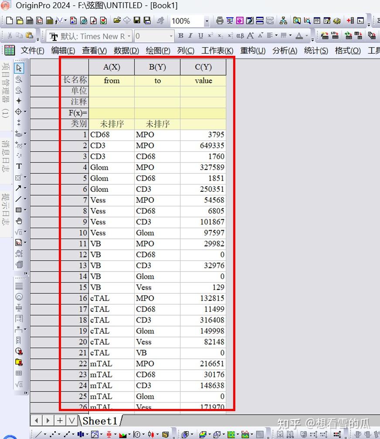Viewport: 380px width, 439px height.
Task: Open the 文件(F) menu
Action: click(32, 51)
